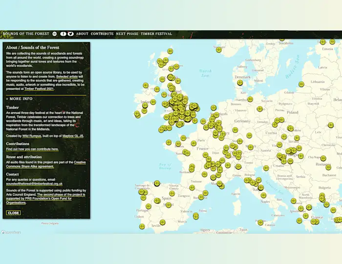This screenshot has width=342, height=264.
Task: Open the Facebook icon in header
Action: coord(63,34)
